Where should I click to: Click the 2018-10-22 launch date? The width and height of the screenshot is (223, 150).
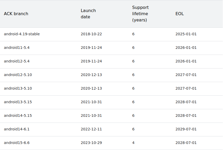(91, 34)
